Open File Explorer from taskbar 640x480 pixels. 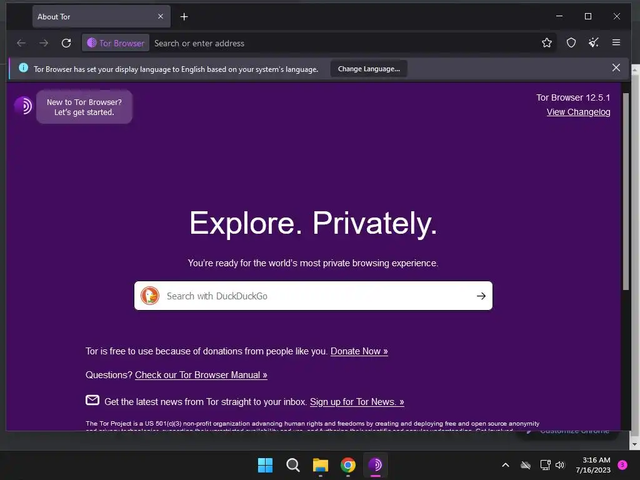321,465
